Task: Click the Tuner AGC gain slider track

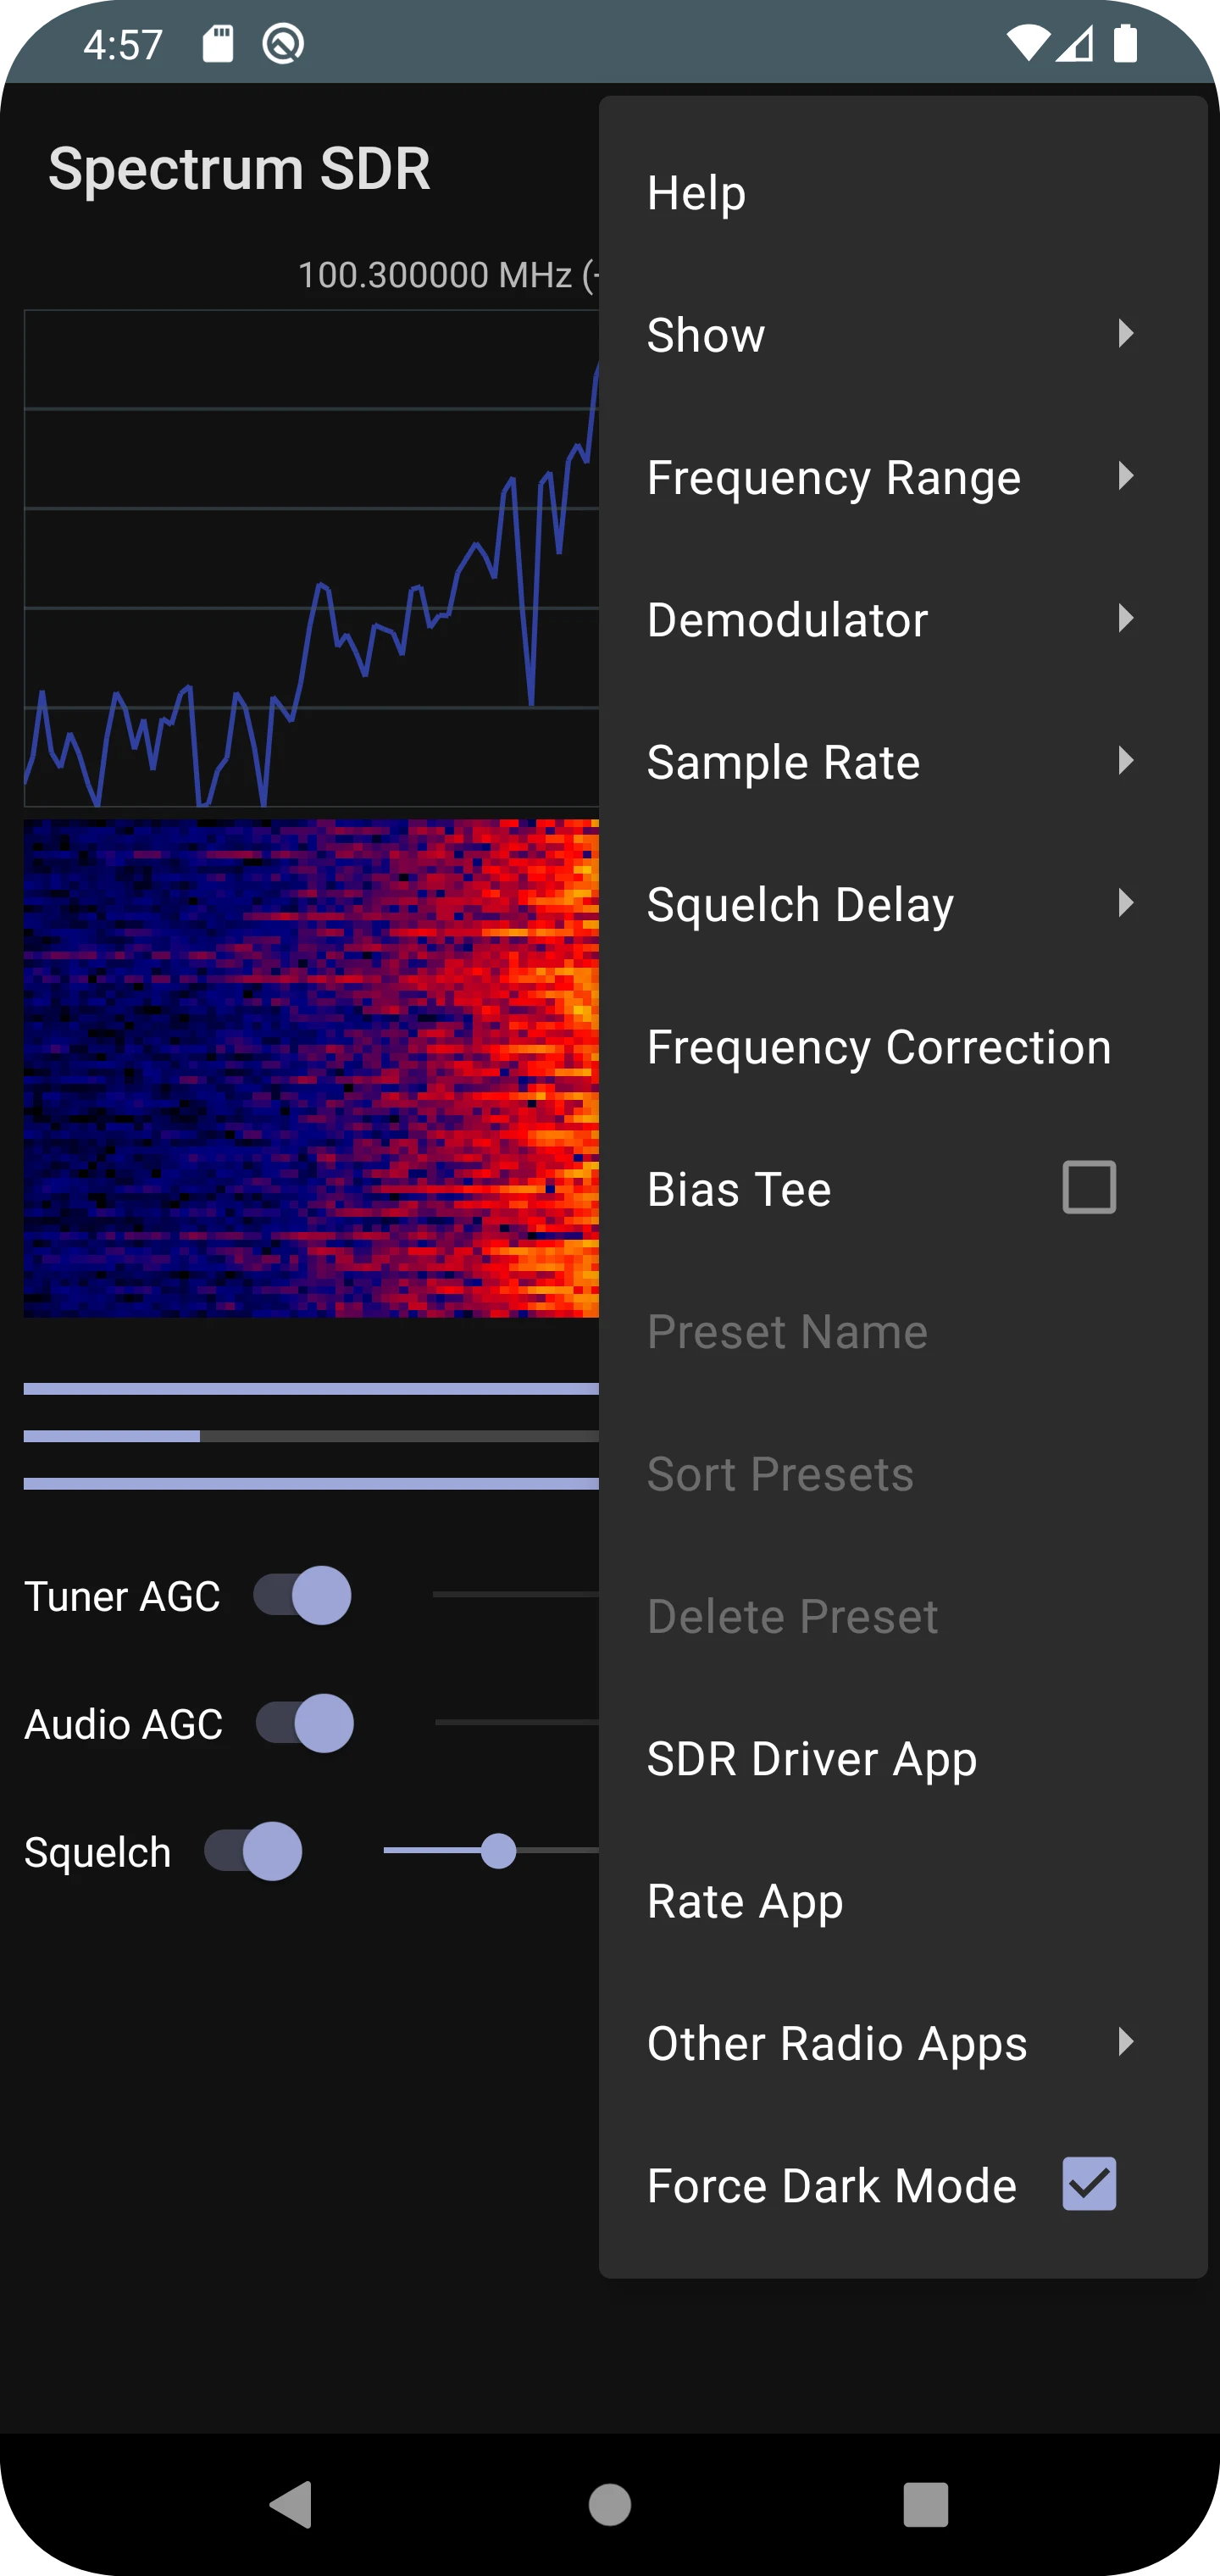Action: coord(515,1595)
